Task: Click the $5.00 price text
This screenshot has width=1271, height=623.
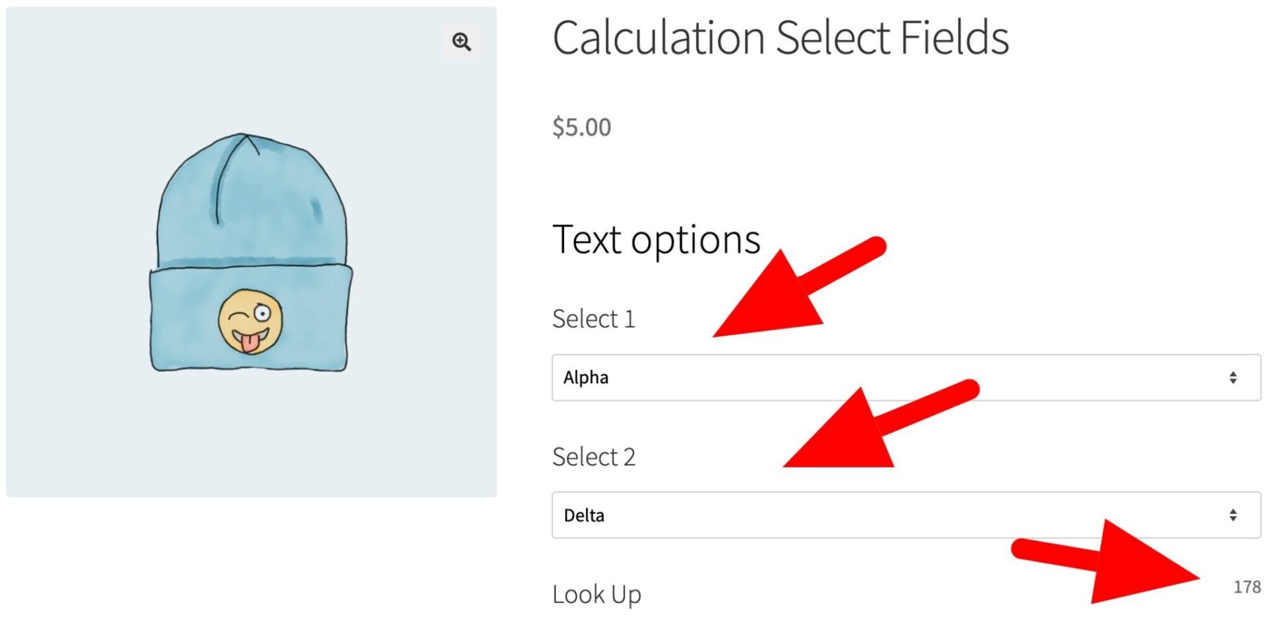Action: [x=581, y=127]
